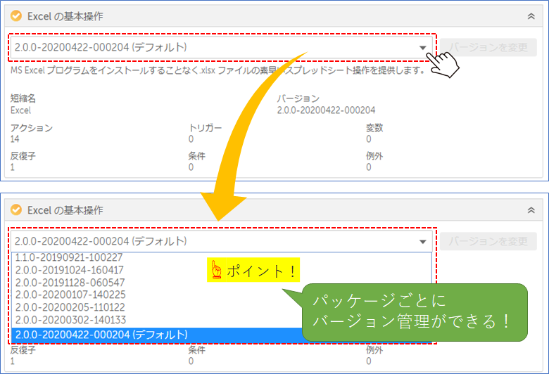Collapse the upper Excel の基本操作 panel
Viewport: 549px width, 374px height.
(531, 16)
